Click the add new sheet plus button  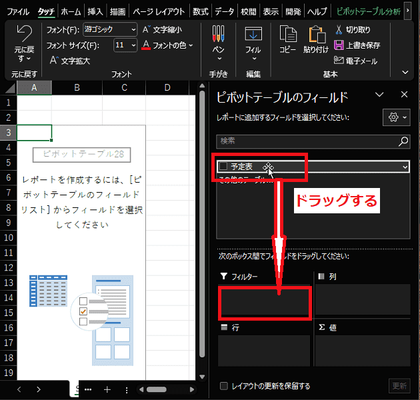tap(107, 389)
